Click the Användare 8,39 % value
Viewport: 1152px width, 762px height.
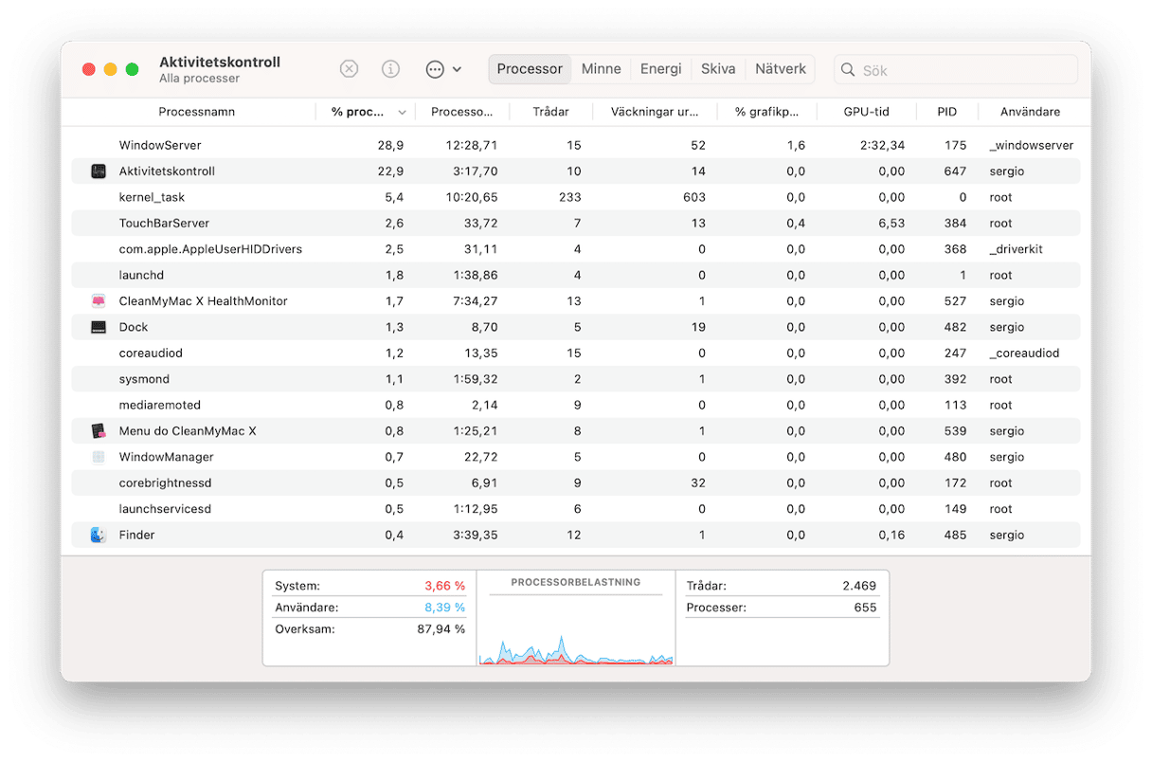(443, 608)
